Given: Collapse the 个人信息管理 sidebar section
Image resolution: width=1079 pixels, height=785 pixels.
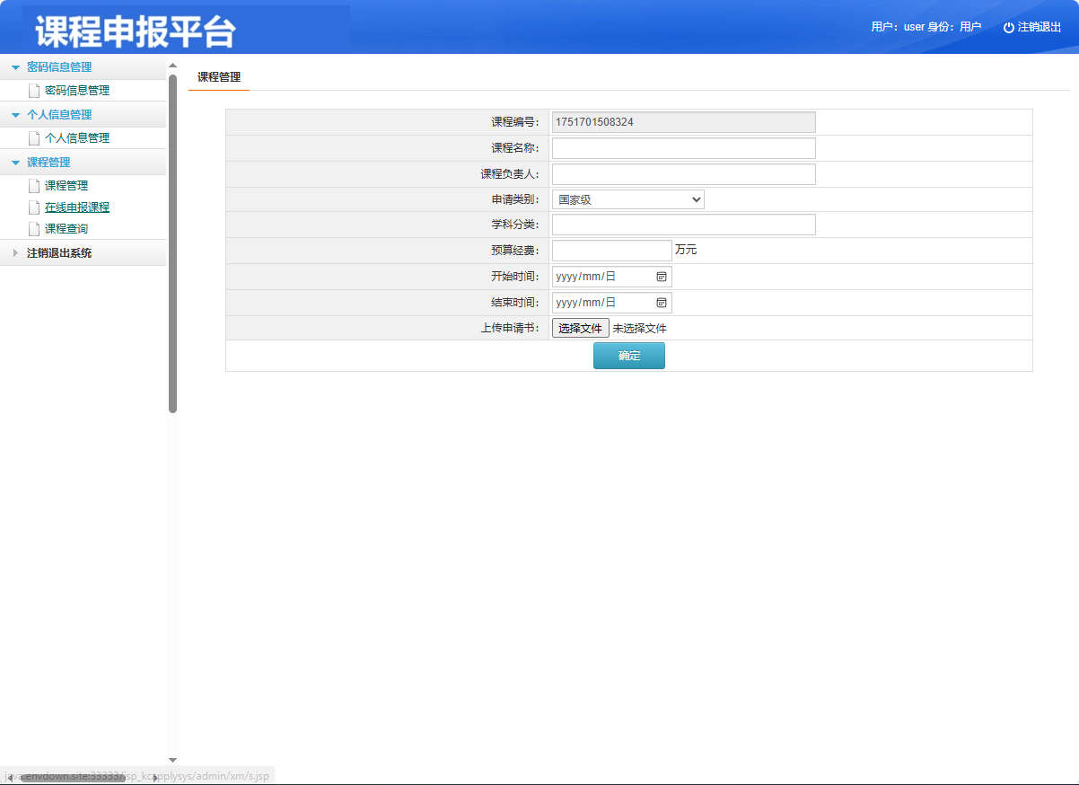Looking at the screenshot, I should click(x=15, y=114).
